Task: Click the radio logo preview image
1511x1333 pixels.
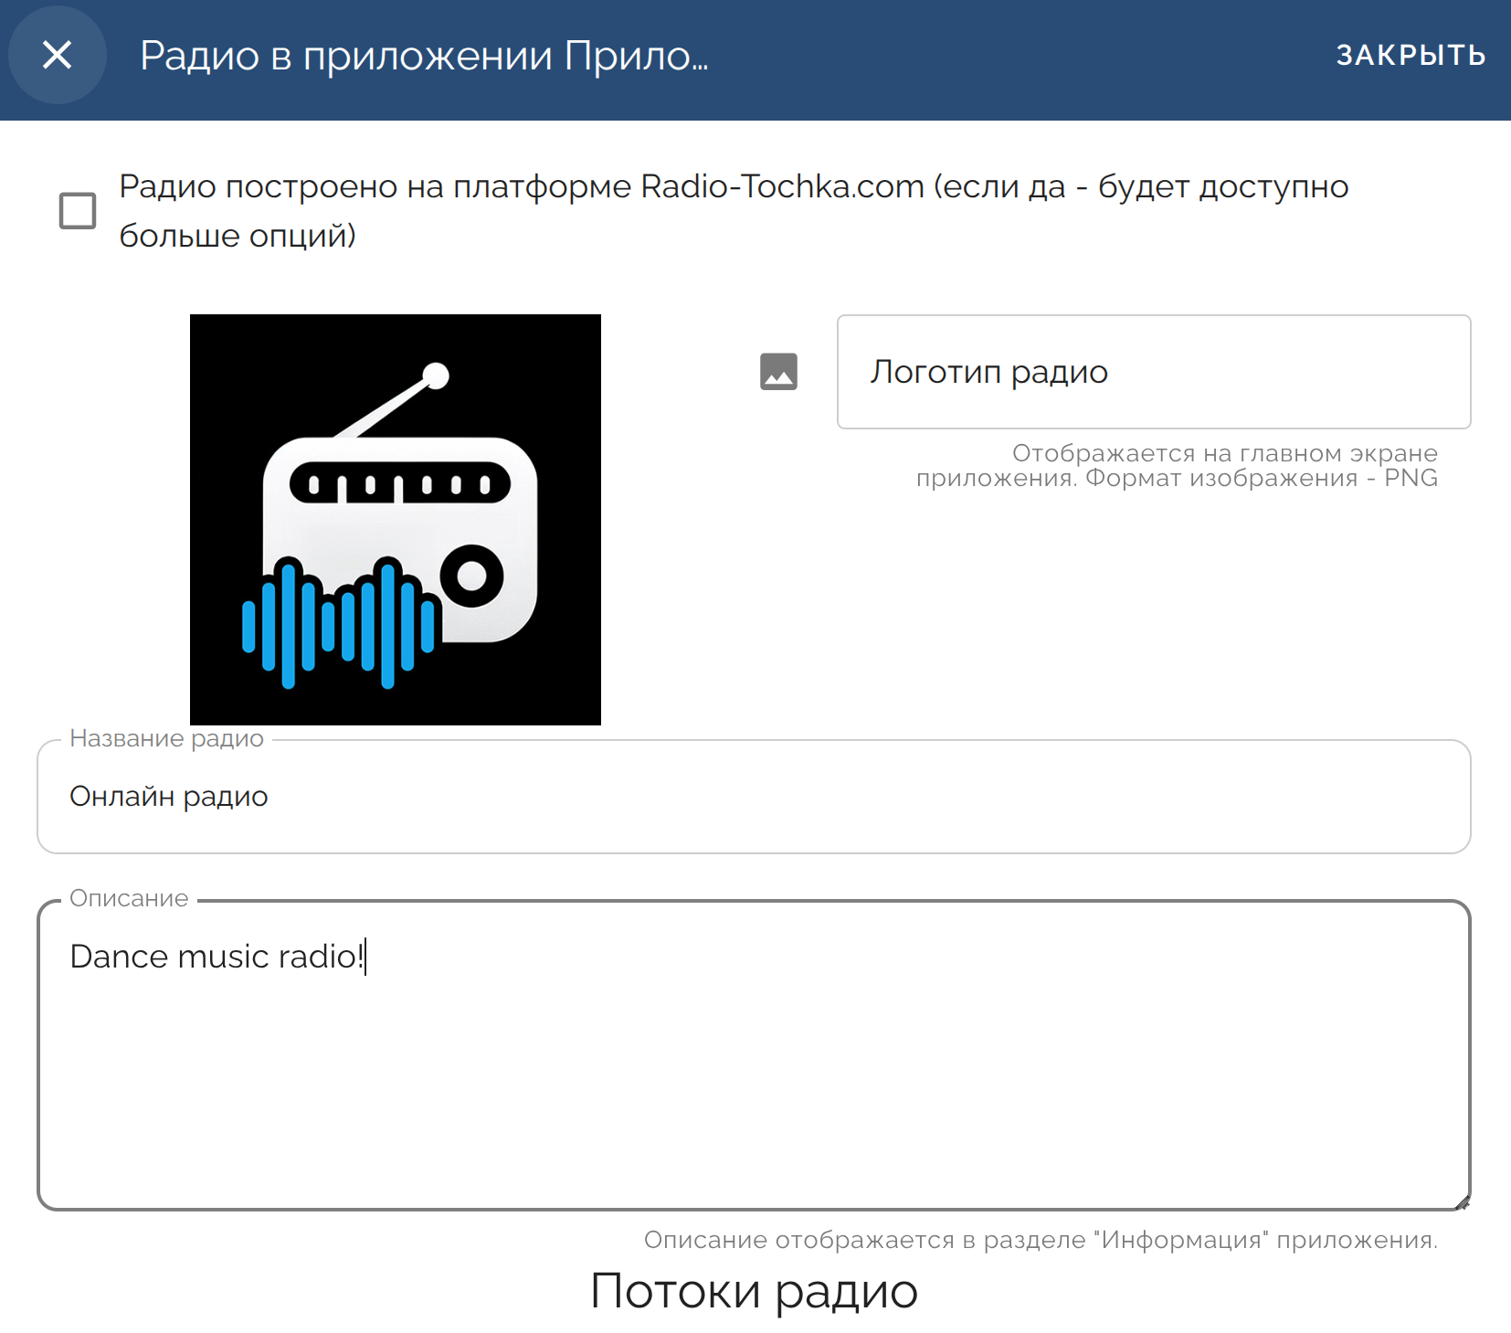Action: pyautogui.click(x=395, y=519)
